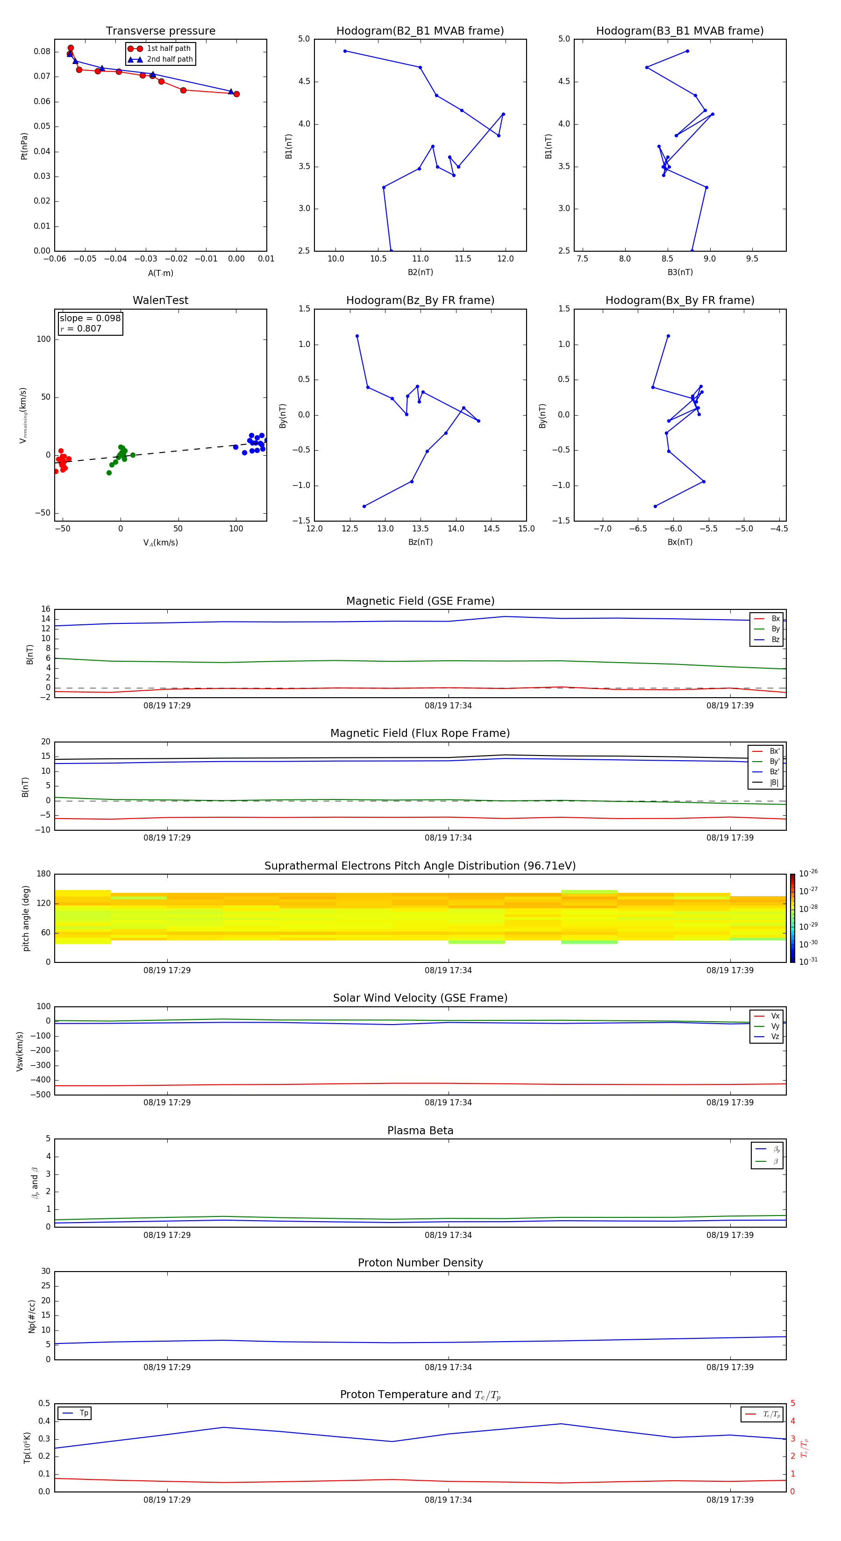
Task: Click '08/19 17:39' tick under Solar Wind Velocity
Action: [x=730, y=1103]
